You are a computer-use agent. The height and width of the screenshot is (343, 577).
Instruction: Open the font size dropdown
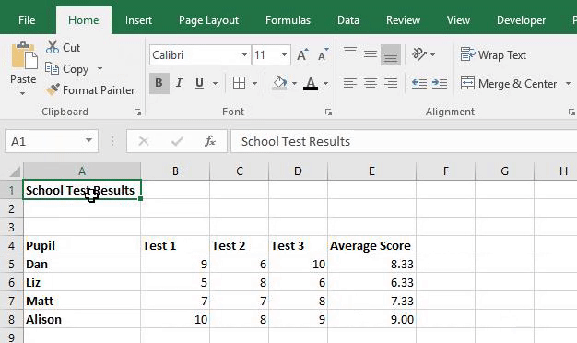coord(284,55)
